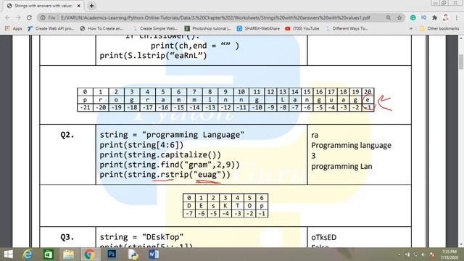Screen dimensions: 464x261
Task: Show hidden system tray icons
Action: [399, 254]
